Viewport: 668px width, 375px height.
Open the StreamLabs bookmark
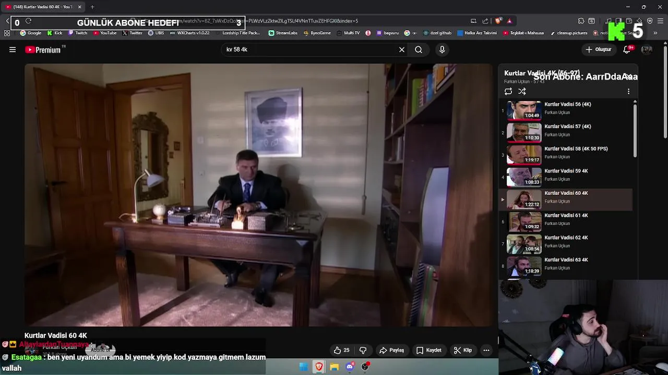pyautogui.click(x=283, y=33)
